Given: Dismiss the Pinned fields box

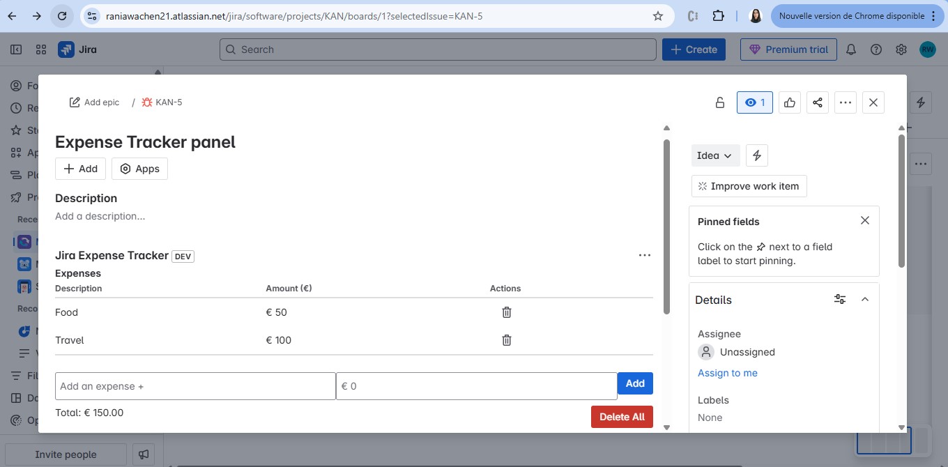Looking at the screenshot, I should tap(865, 220).
